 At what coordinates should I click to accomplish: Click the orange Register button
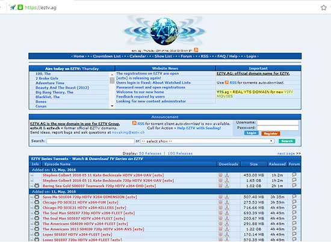(271, 133)
